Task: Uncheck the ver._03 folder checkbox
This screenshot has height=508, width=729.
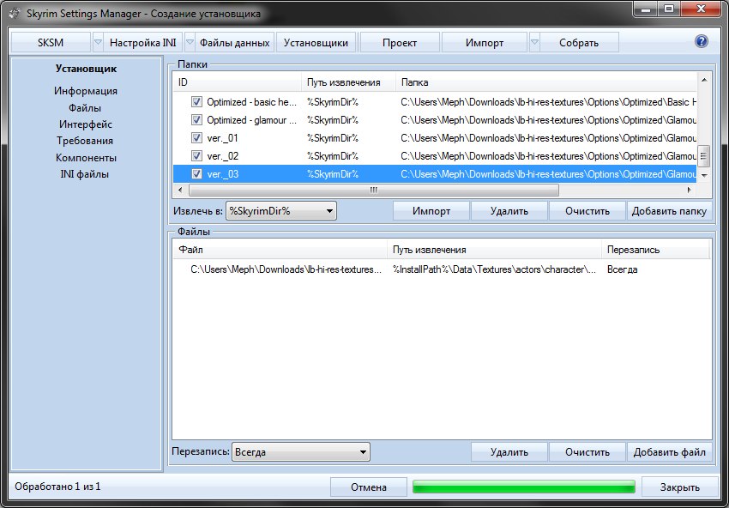Action: [196, 174]
